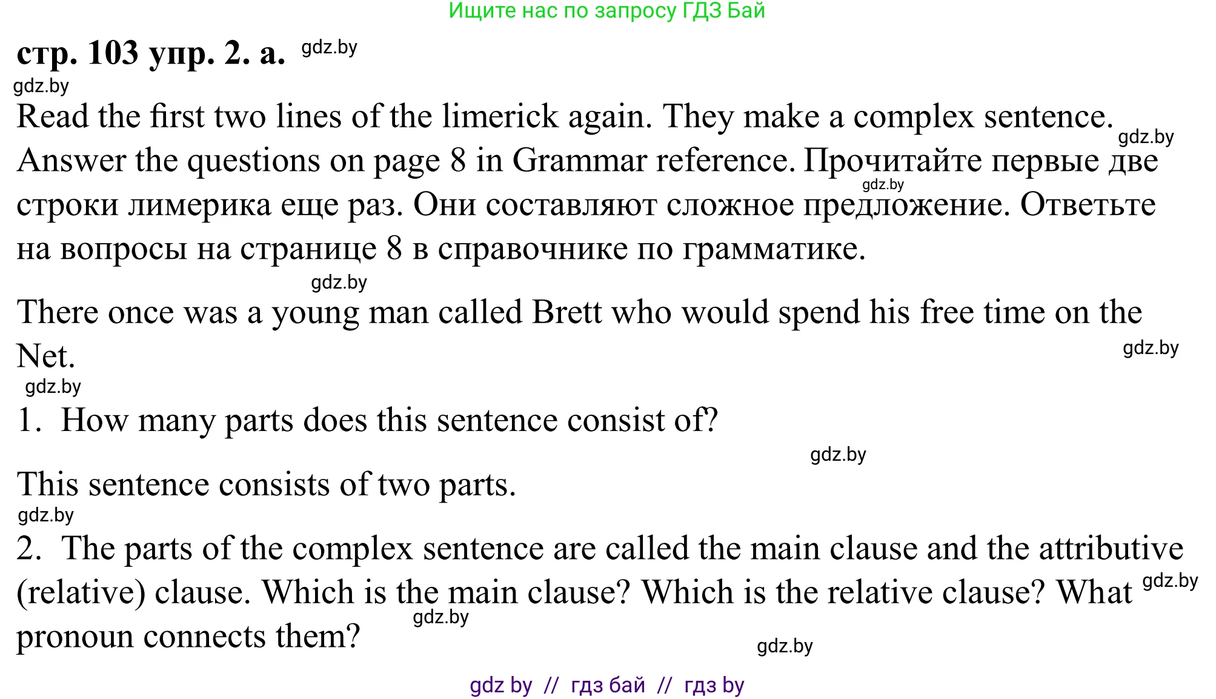Click the question 'How many parts does this sentence consist of?'
The height and width of the screenshot is (699, 1216).
pos(389,420)
